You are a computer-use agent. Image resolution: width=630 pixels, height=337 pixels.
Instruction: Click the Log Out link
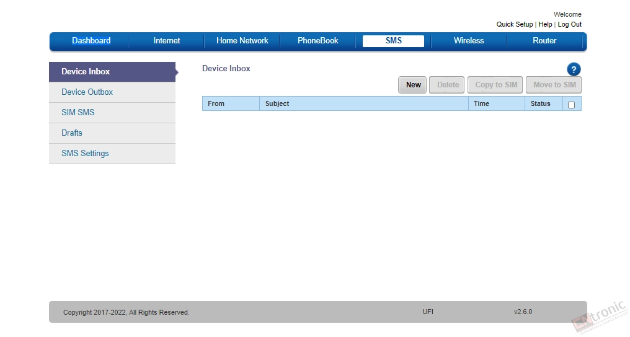click(570, 25)
